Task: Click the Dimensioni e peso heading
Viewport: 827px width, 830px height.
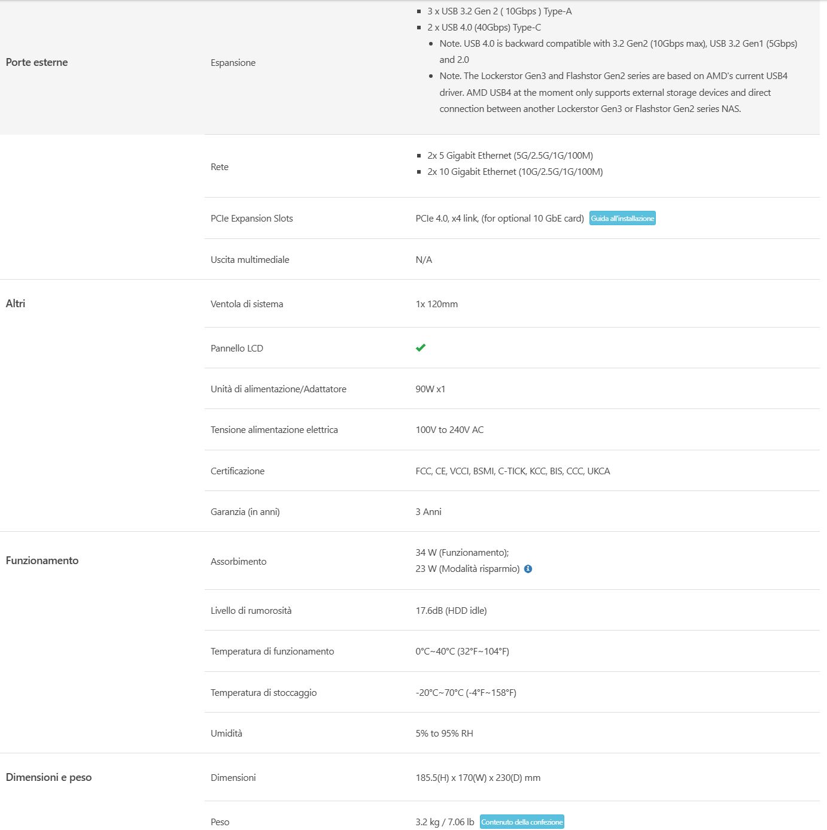Action: pyautogui.click(x=48, y=777)
